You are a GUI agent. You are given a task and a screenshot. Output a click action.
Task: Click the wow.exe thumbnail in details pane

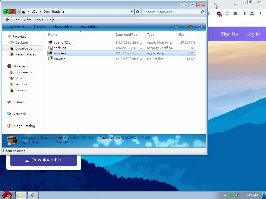click(12, 140)
